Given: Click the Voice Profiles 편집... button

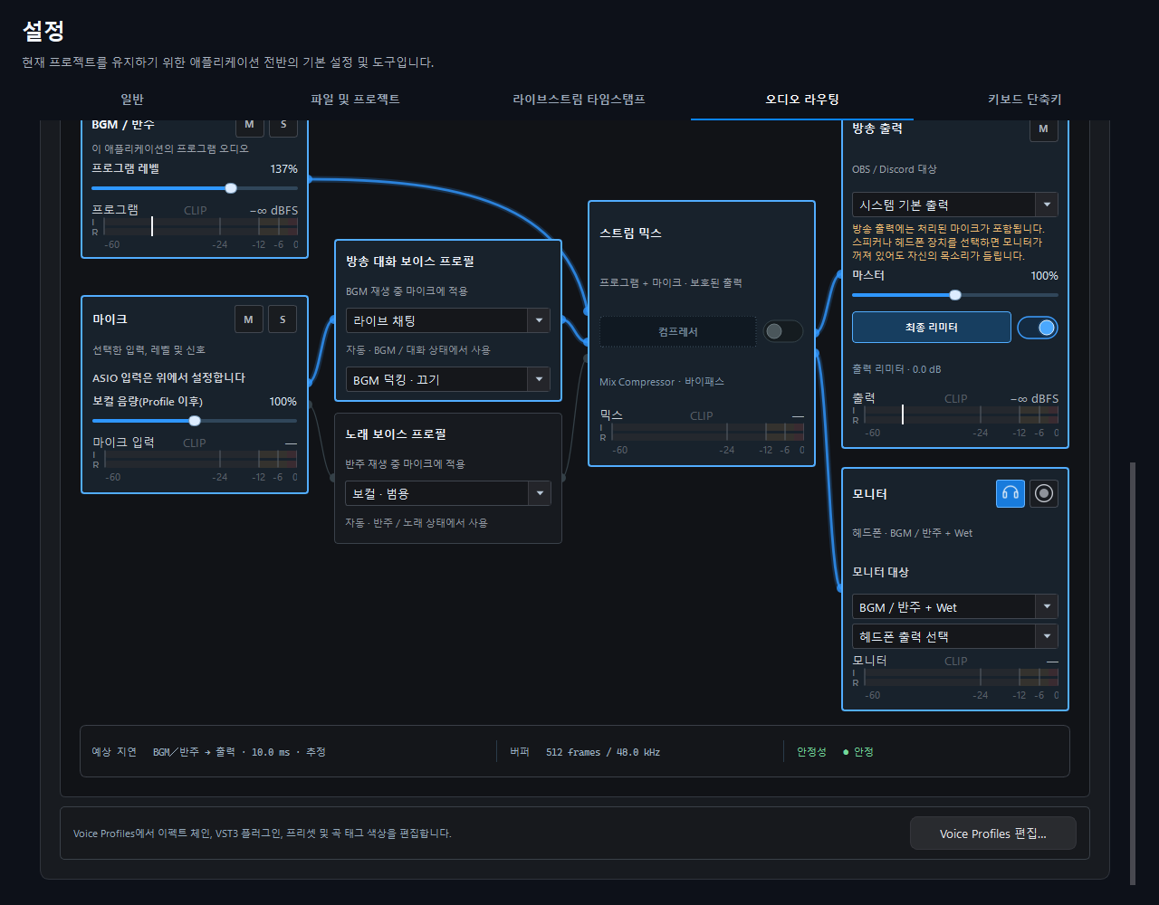Looking at the screenshot, I should tap(993, 834).
